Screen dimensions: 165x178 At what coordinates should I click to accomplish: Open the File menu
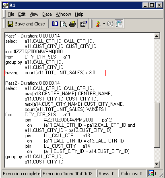(11, 14)
